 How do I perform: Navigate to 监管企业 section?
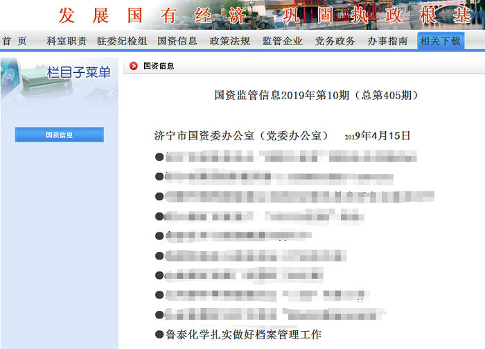283,41
